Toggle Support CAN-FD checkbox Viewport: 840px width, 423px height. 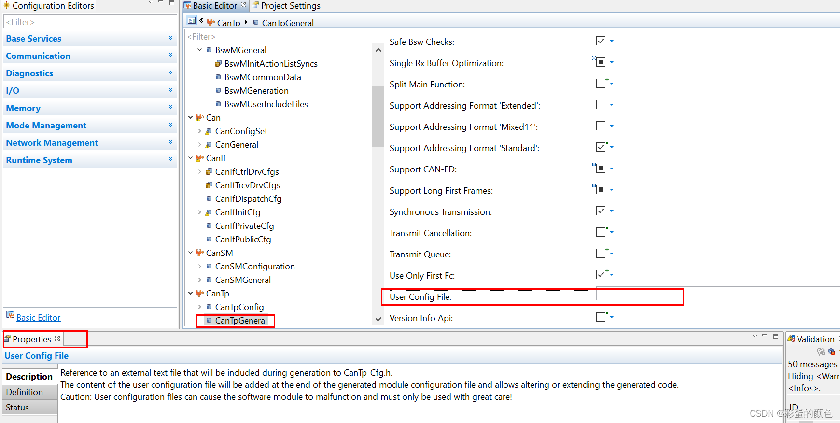click(x=601, y=169)
